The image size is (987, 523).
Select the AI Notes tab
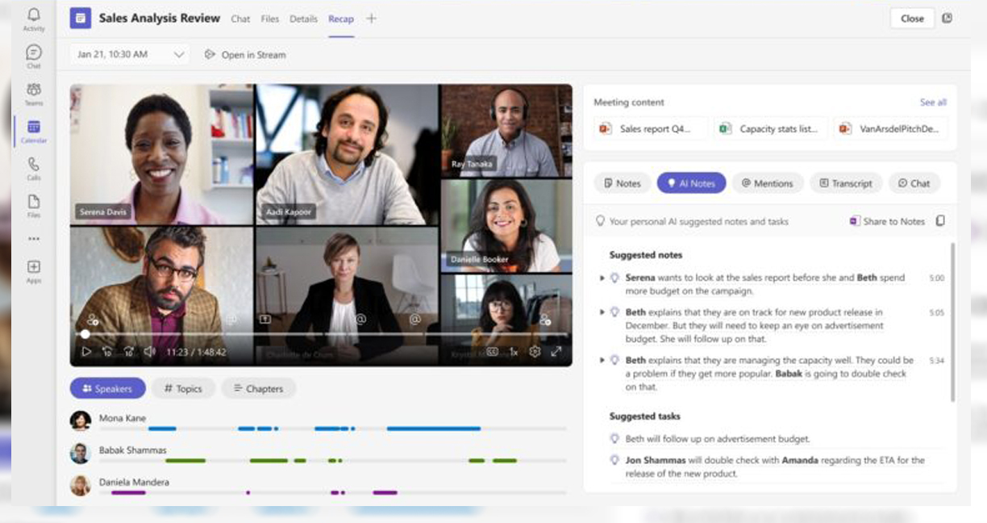(x=691, y=183)
